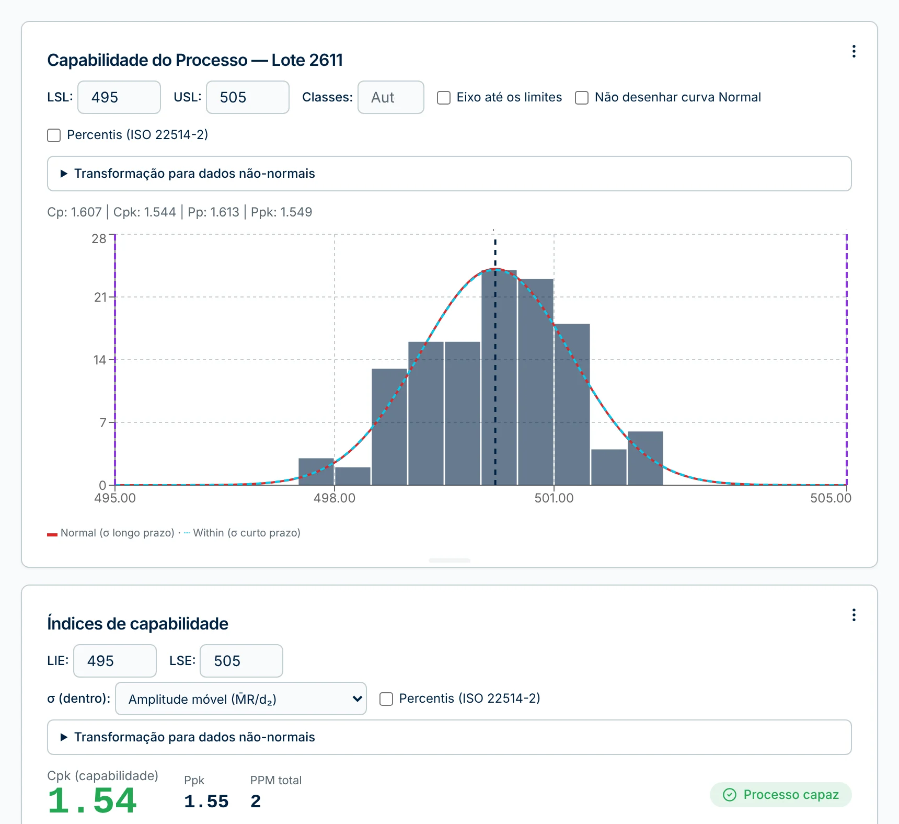899x824 pixels.
Task: Expand Transformação para dados não-normais in indices card
Action: coord(449,737)
